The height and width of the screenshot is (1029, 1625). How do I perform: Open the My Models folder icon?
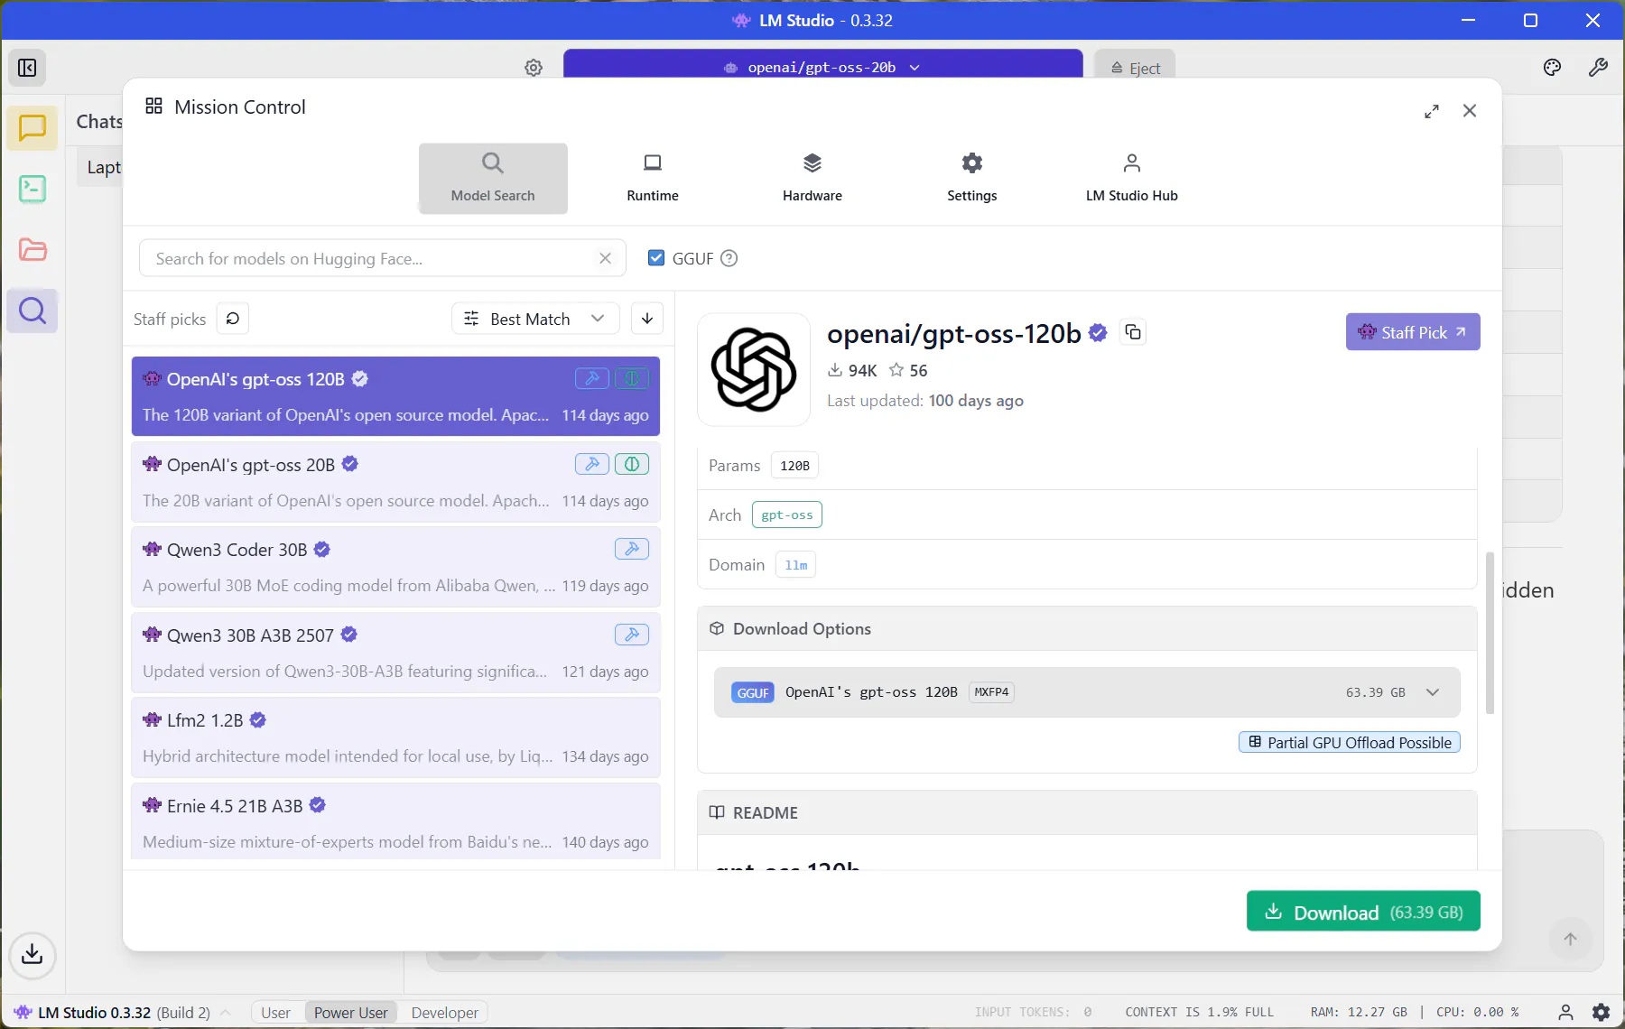[x=32, y=250]
